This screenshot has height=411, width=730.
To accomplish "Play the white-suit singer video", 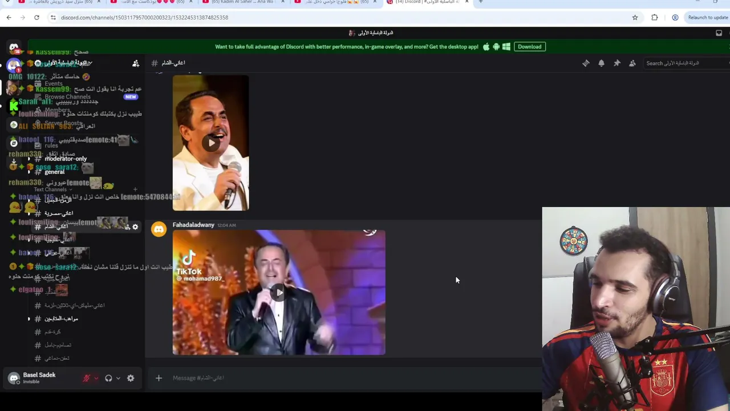I will [211, 143].
